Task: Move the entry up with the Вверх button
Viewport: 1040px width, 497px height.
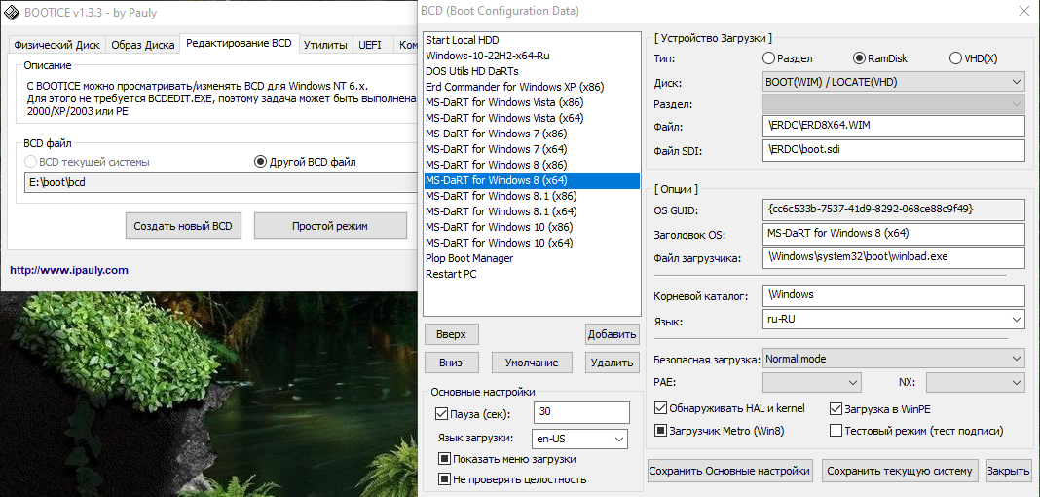Action: tap(451, 334)
